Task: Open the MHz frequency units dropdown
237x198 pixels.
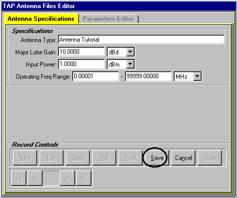Action: click(x=197, y=76)
